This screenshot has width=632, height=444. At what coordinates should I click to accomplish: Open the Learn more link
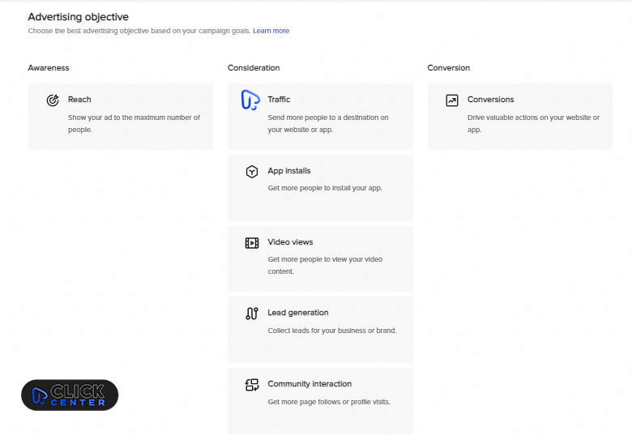tap(271, 31)
